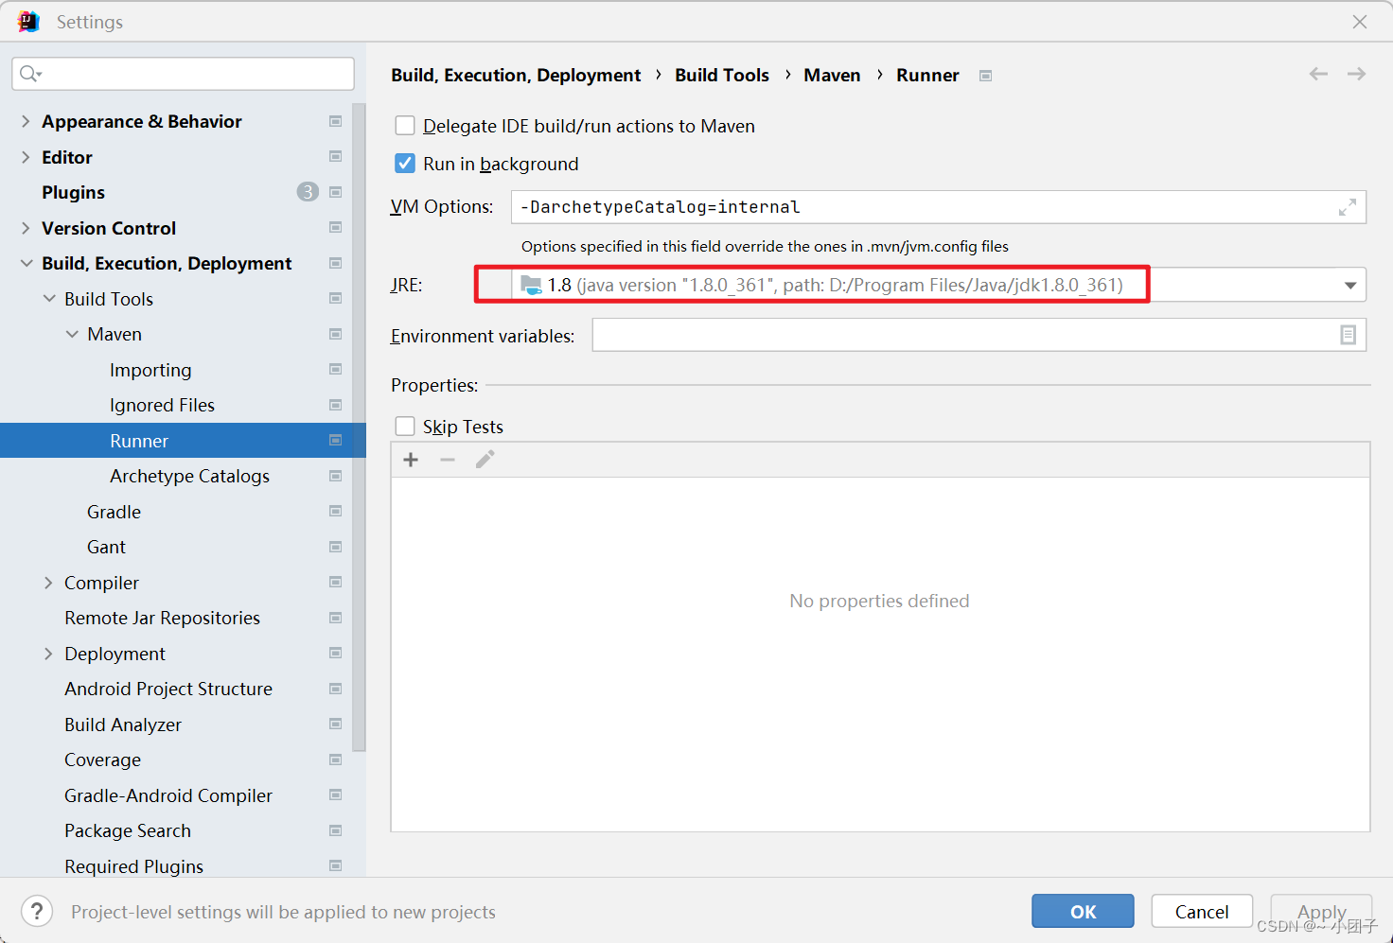Edit selected property with pencil icon
The width and height of the screenshot is (1393, 943).
coord(485,460)
